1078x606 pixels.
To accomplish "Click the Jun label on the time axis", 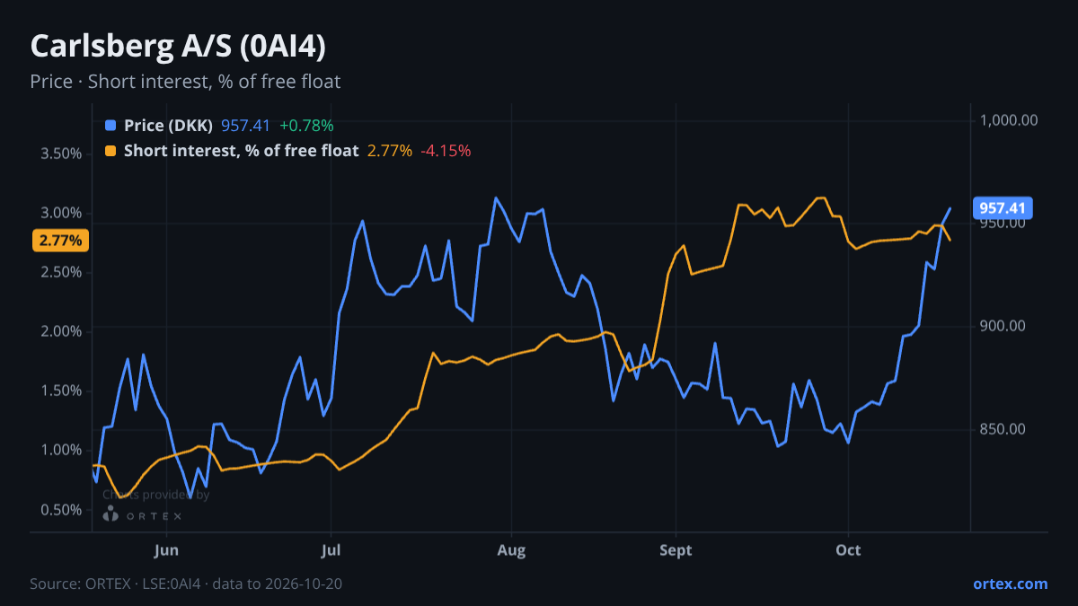I will 167,550.
